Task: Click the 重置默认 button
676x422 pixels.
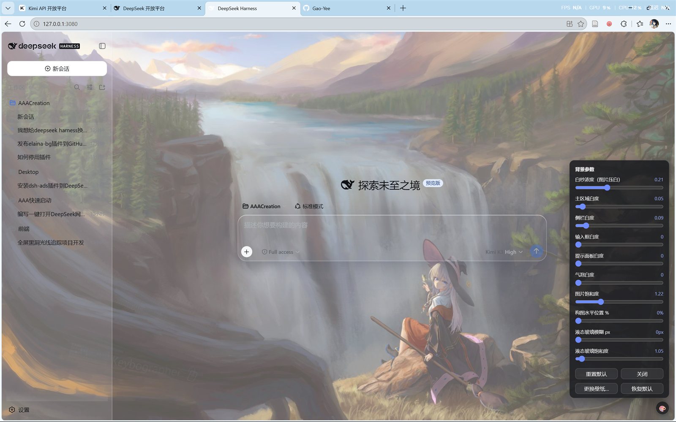Action: pyautogui.click(x=596, y=374)
